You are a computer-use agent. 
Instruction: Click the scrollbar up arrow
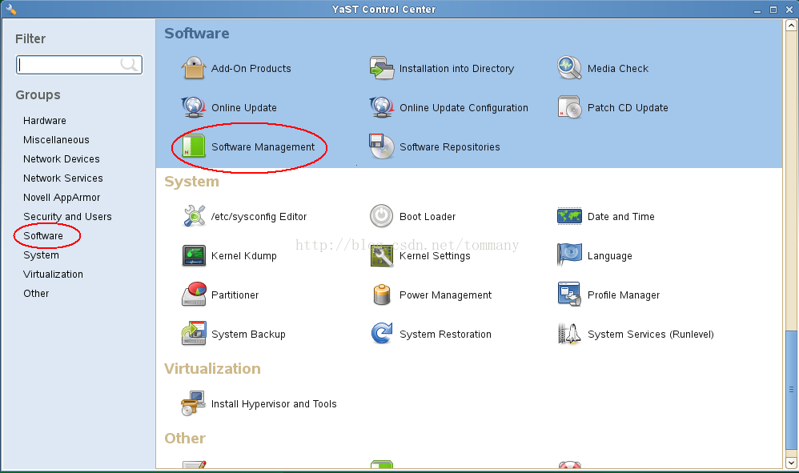point(791,25)
